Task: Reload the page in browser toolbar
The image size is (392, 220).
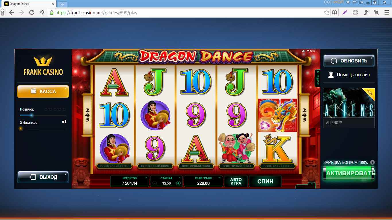Action: pyautogui.click(x=32, y=12)
